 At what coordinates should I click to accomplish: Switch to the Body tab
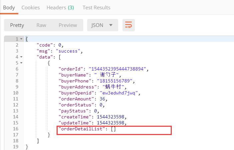click(9, 7)
